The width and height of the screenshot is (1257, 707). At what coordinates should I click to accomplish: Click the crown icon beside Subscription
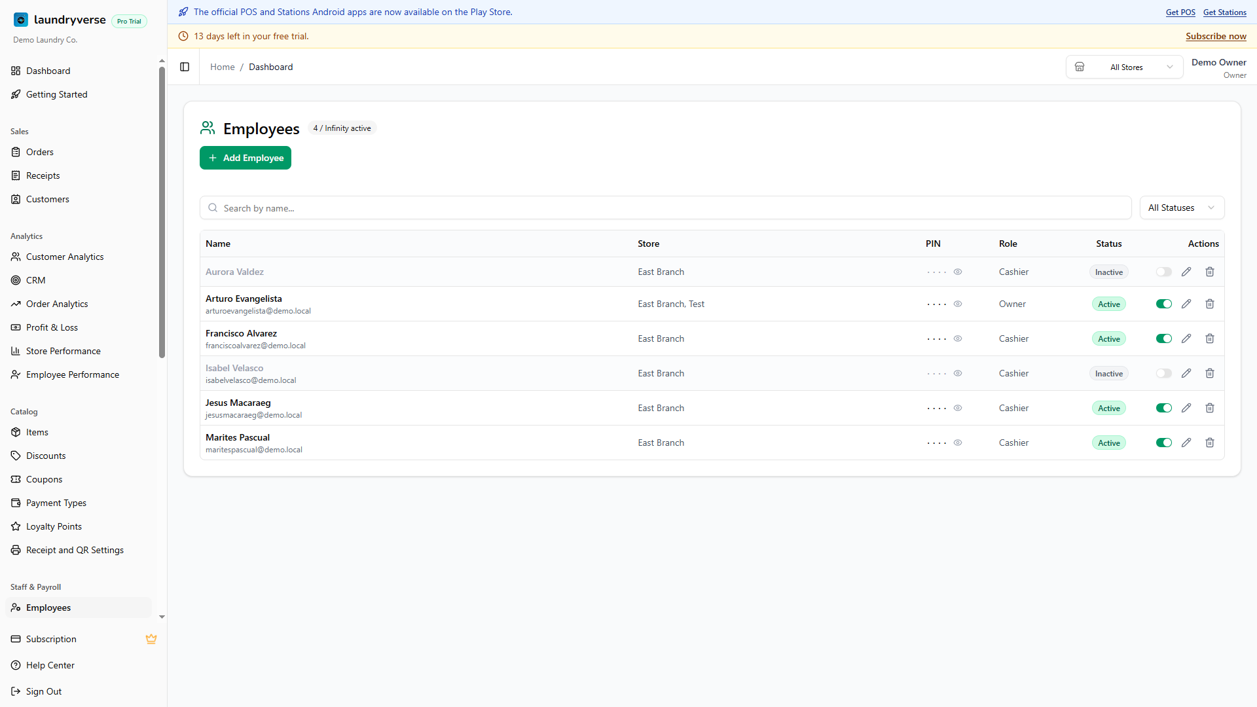[151, 639]
